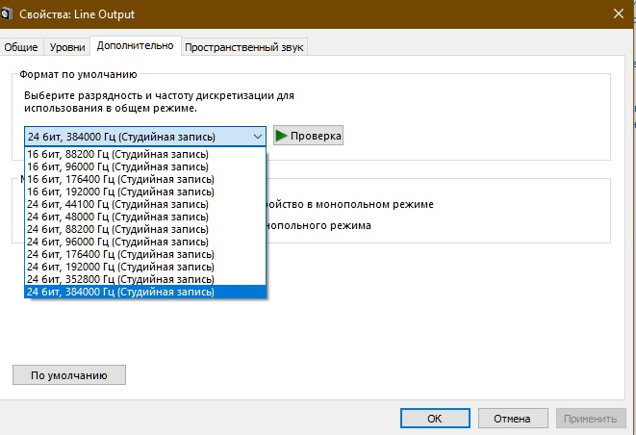Click the speaker icon in the title bar
636x435 pixels.
11,13
